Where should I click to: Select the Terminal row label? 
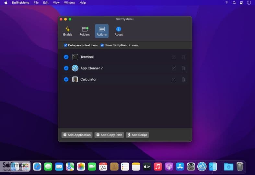coord(87,57)
